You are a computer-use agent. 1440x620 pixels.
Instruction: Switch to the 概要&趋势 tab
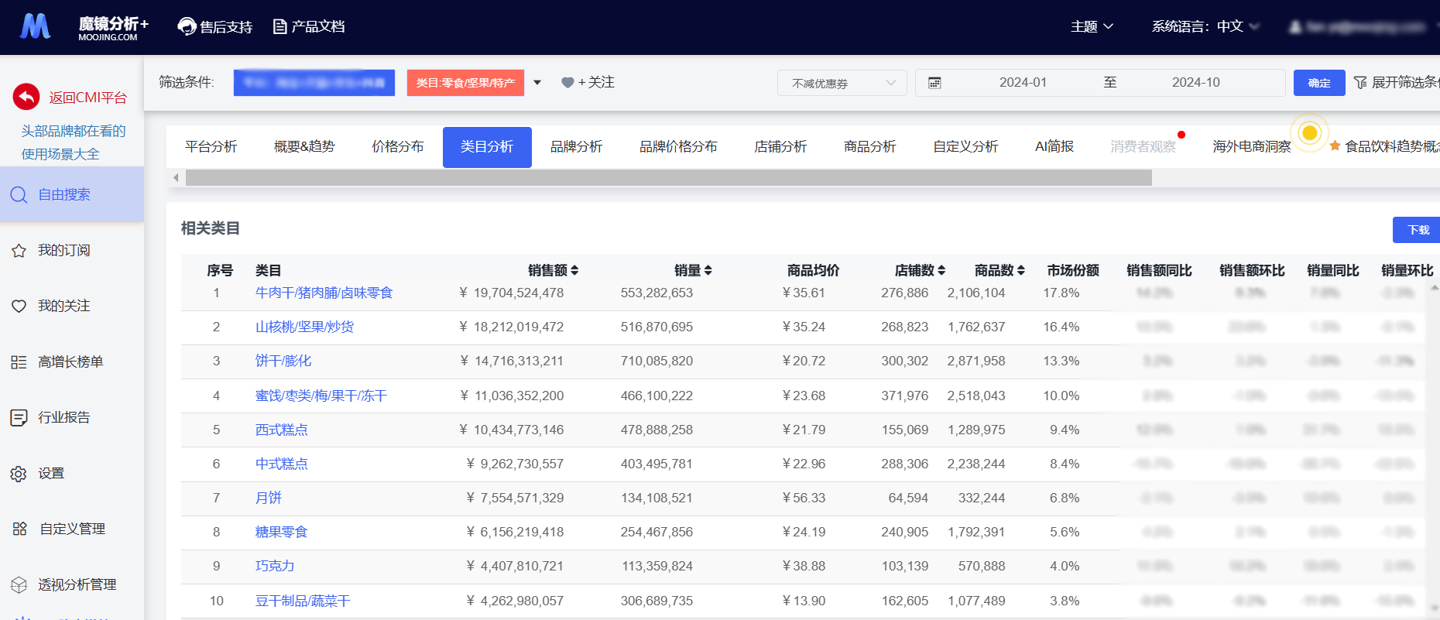304,146
